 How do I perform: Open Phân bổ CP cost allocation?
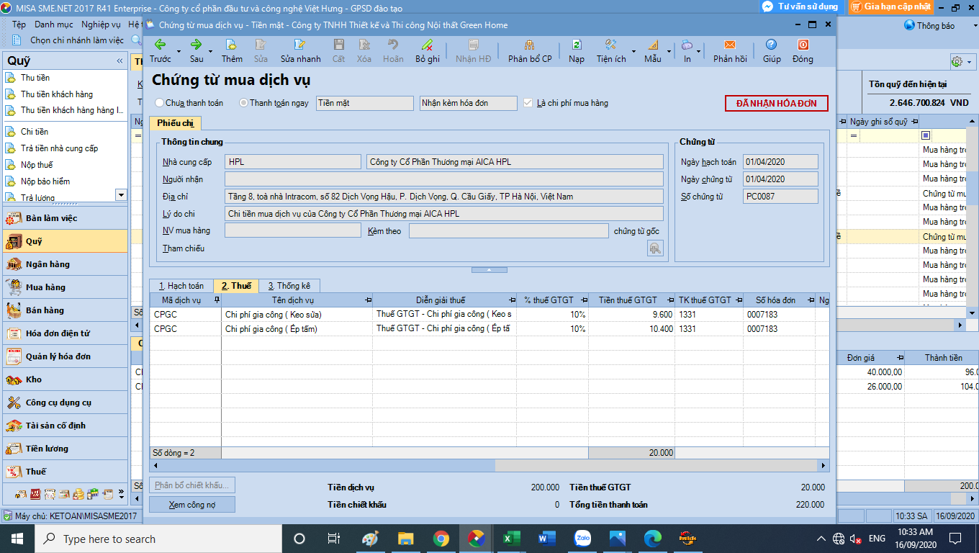coord(530,50)
